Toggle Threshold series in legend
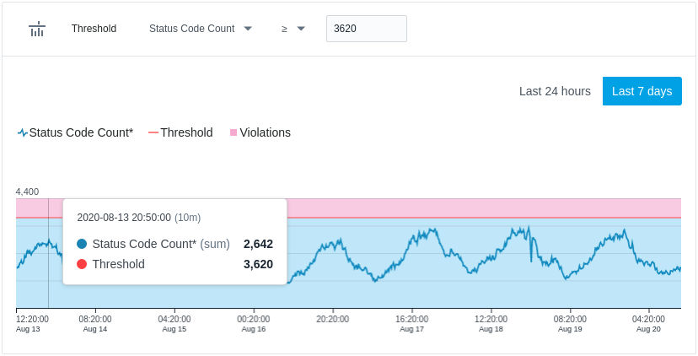The image size is (698, 356). 180,132
